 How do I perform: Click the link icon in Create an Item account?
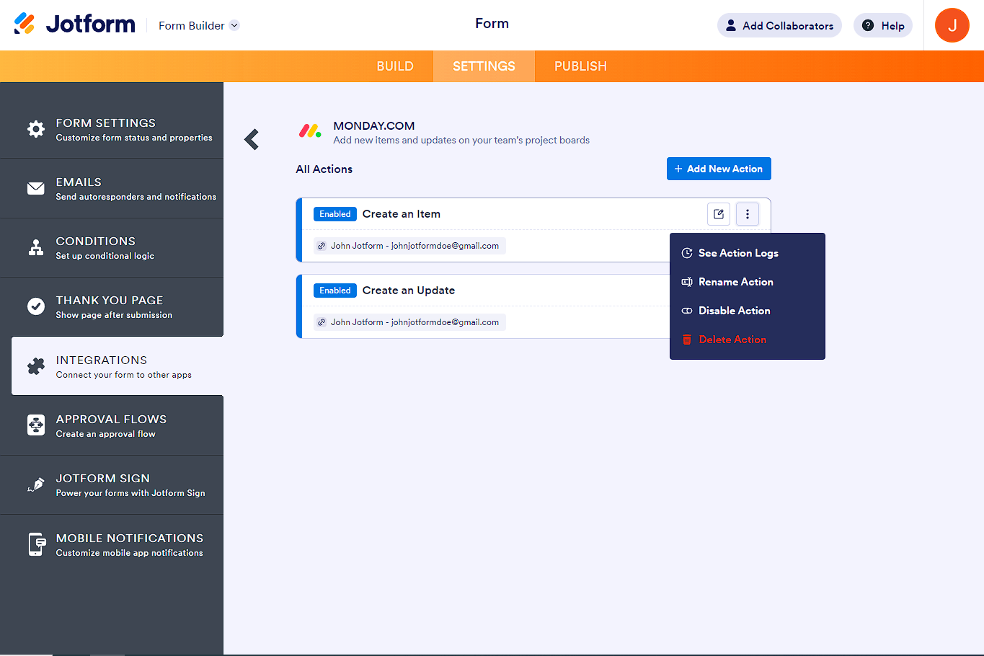(x=322, y=246)
